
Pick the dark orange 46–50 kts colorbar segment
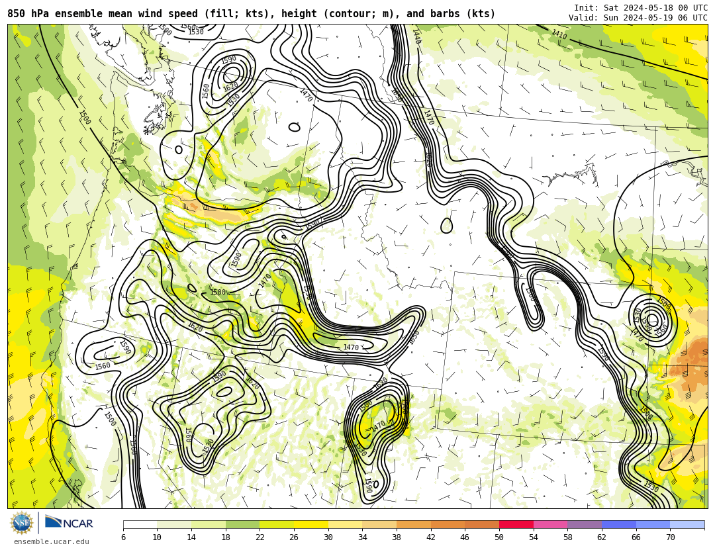pyautogui.click(x=482, y=524)
